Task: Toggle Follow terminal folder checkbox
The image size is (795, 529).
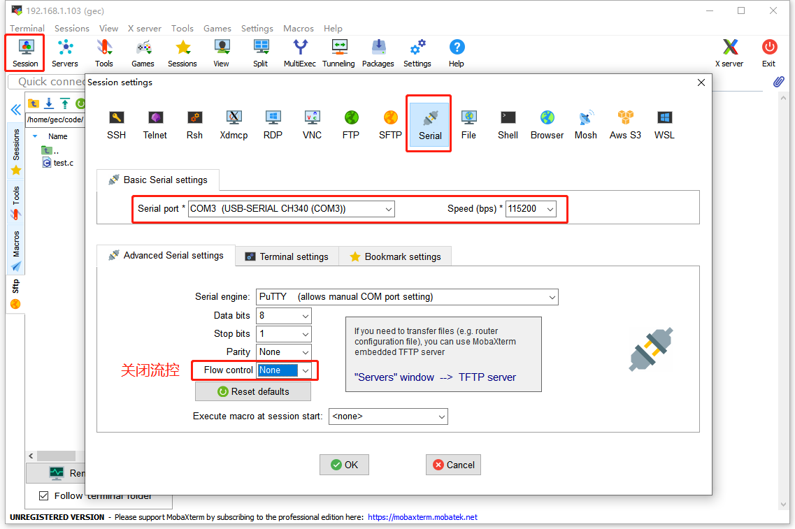Action: point(44,495)
